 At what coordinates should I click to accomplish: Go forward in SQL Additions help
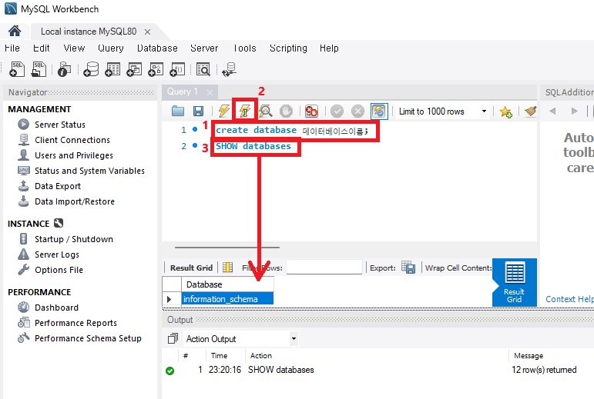pyautogui.click(x=574, y=111)
